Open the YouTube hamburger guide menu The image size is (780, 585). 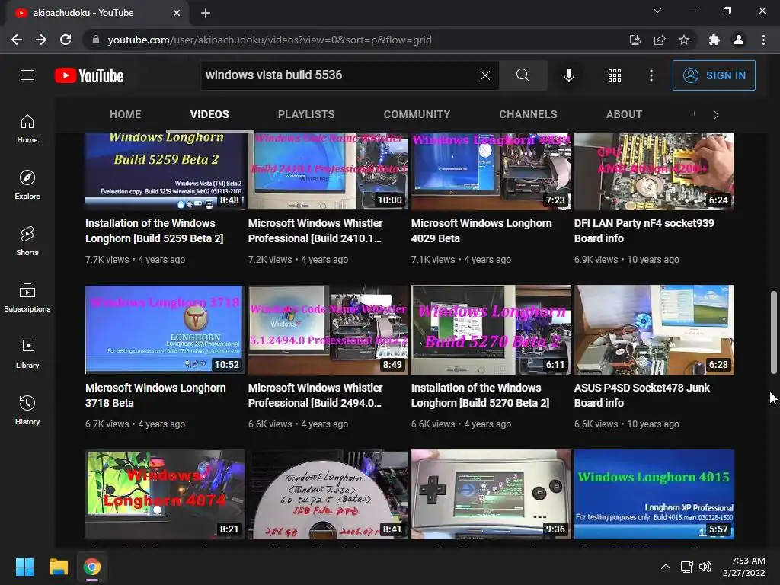pos(27,75)
